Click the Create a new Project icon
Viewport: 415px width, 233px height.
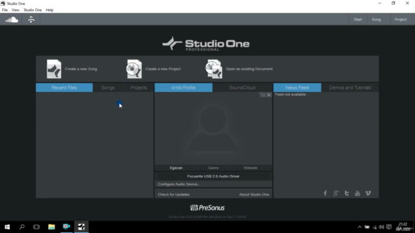(134, 69)
